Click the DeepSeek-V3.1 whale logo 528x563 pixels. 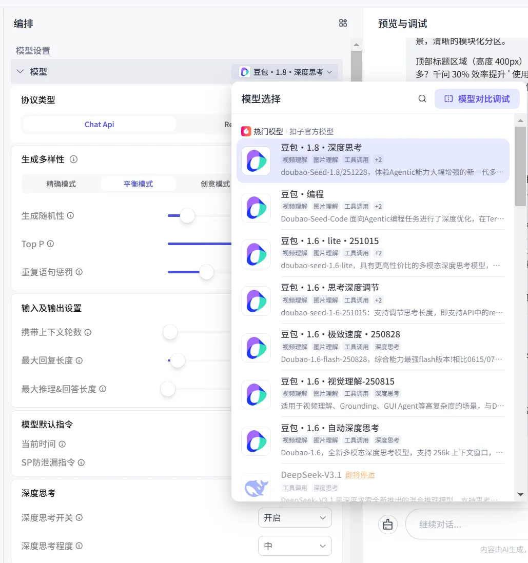pos(256,488)
